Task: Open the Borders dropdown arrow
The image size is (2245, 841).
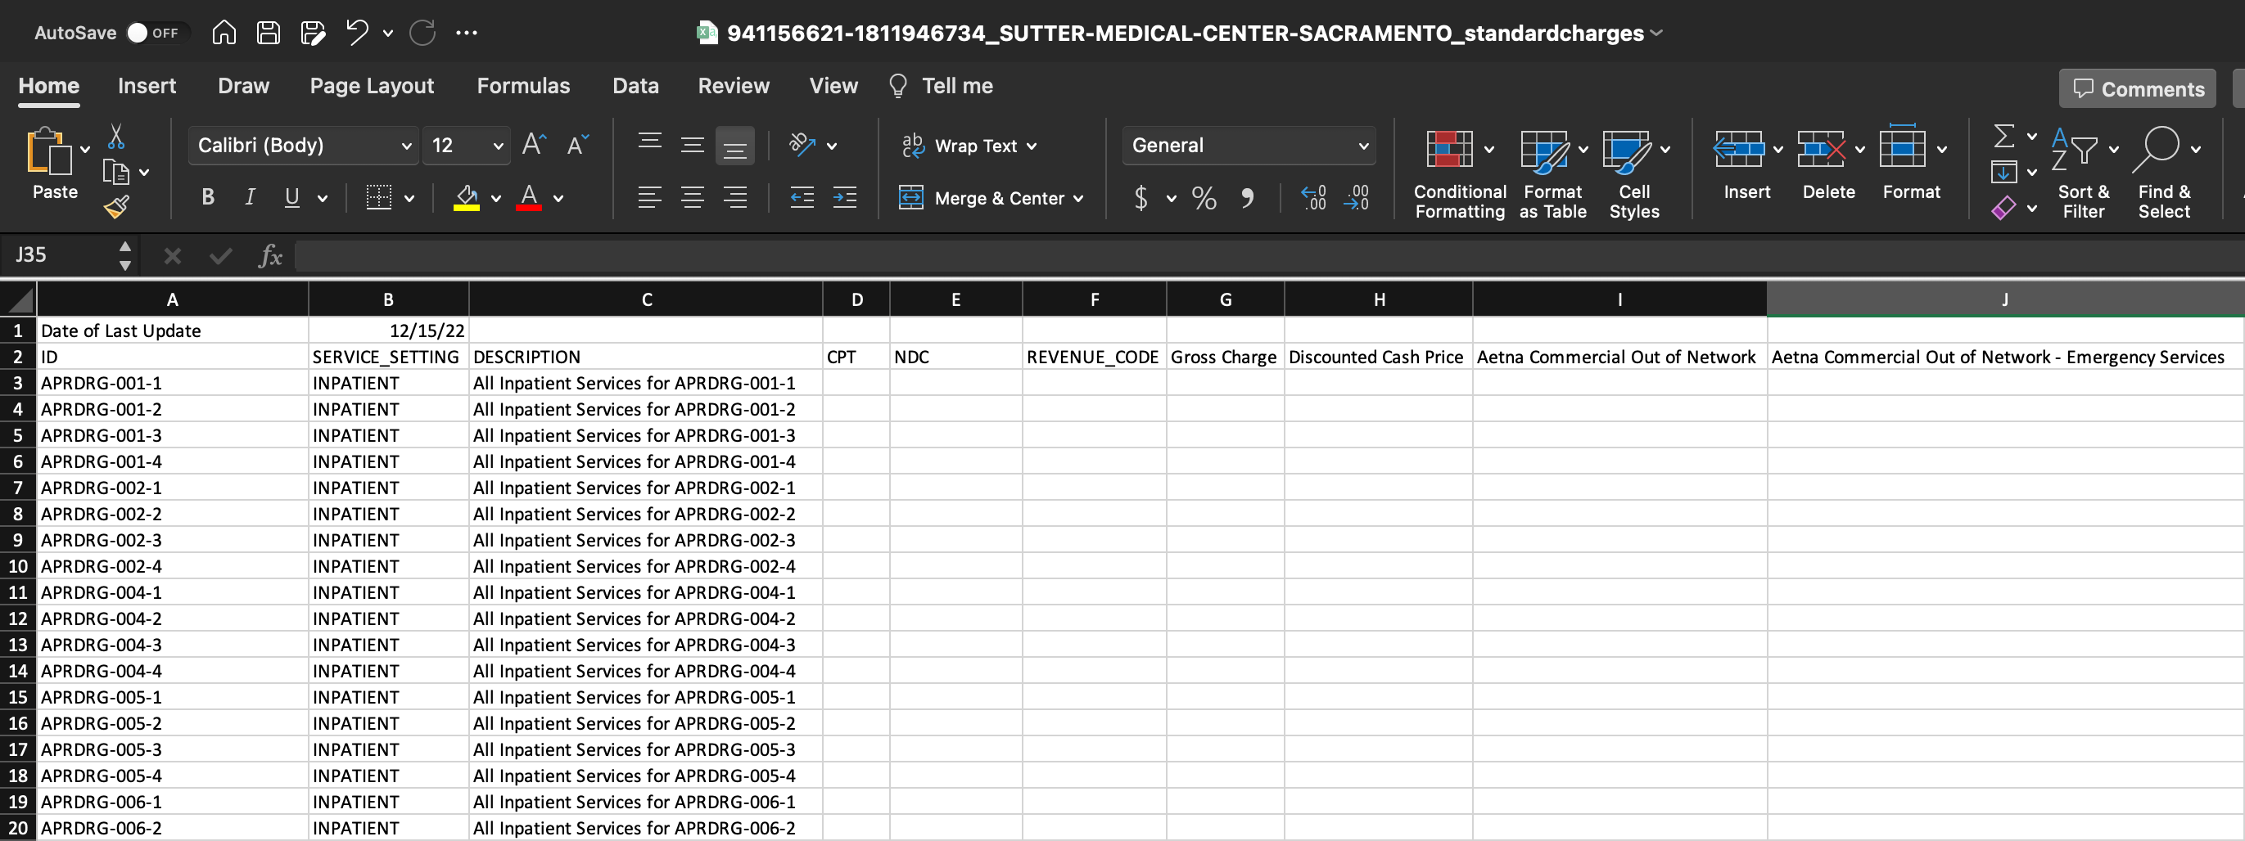Action: tap(409, 199)
